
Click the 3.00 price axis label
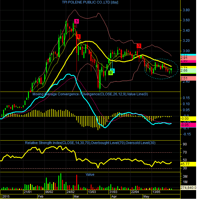tap(186, 51)
